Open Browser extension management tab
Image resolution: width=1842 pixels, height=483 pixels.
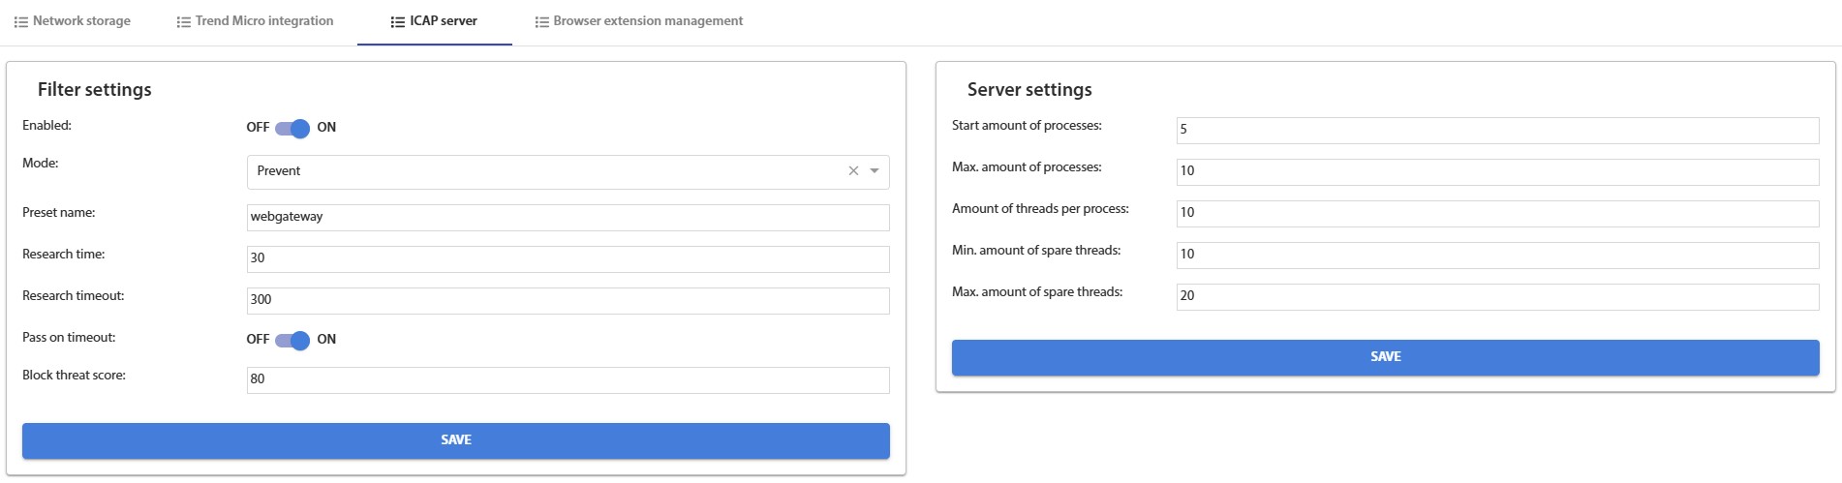(639, 21)
